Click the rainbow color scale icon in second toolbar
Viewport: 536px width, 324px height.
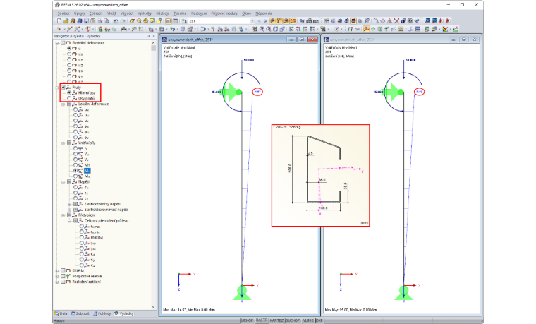pyautogui.click(x=445, y=29)
